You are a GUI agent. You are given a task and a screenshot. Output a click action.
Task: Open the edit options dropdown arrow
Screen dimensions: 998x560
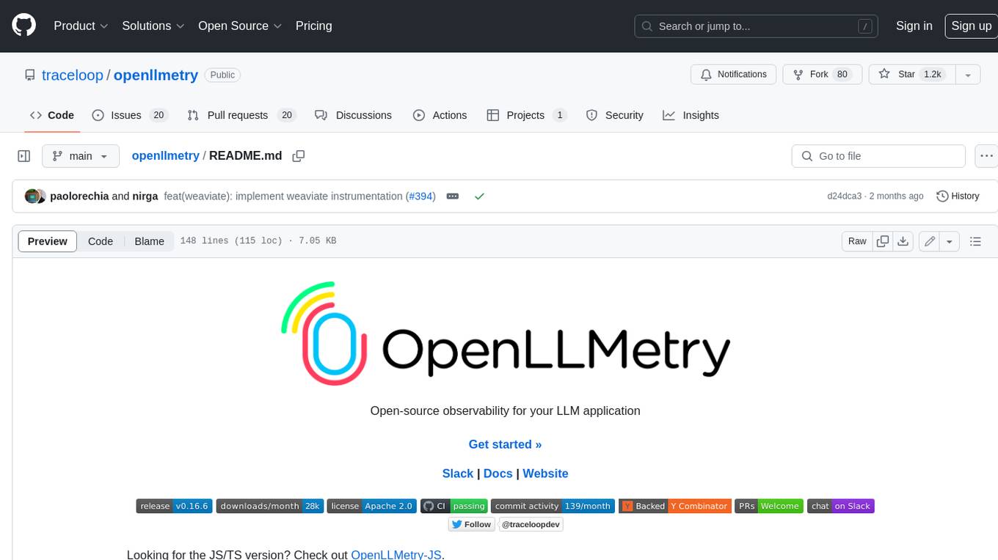pyautogui.click(x=950, y=241)
